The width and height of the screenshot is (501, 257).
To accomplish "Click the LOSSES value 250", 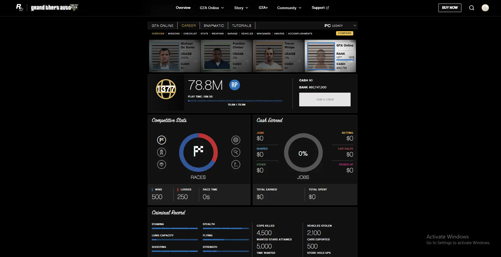I will click(x=182, y=197).
